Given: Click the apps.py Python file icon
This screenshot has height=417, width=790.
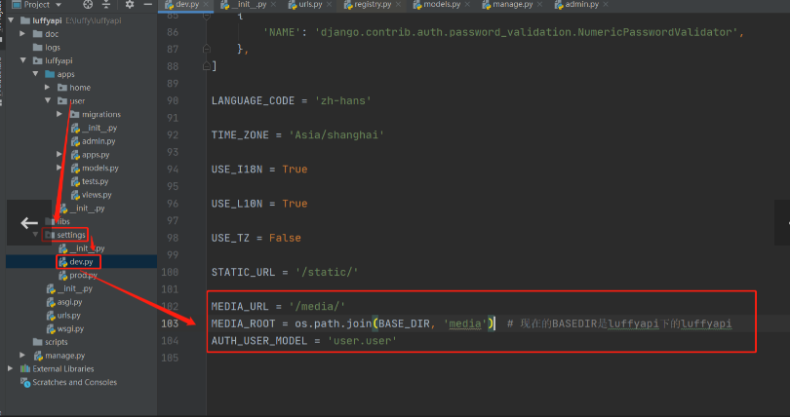Looking at the screenshot, I should click(75, 155).
